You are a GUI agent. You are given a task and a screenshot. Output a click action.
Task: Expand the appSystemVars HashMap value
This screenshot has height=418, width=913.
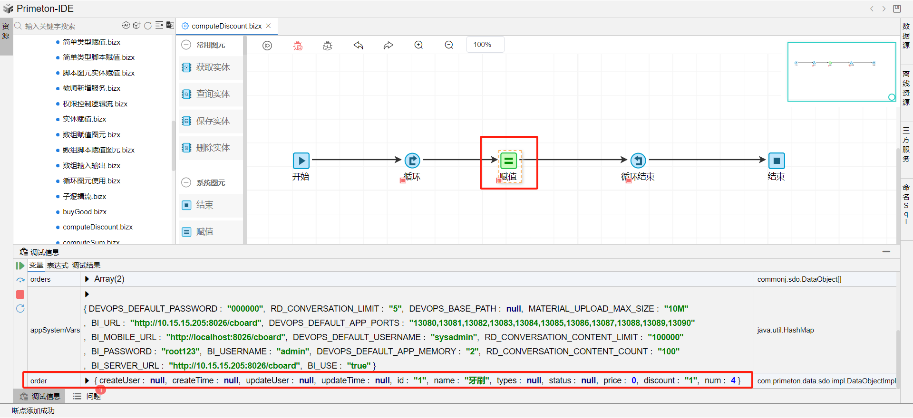pyautogui.click(x=87, y=294)
